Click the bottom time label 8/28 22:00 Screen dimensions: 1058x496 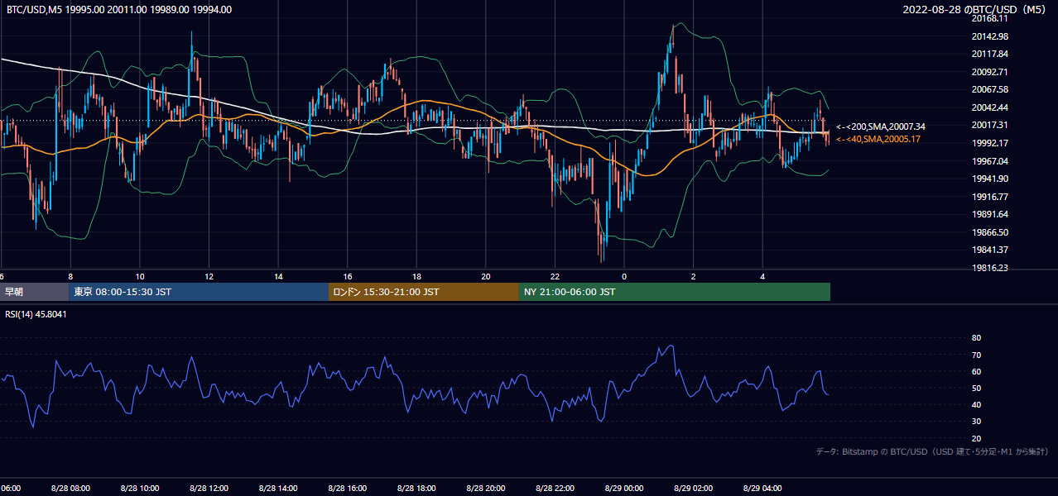click(x=555, y=488)
